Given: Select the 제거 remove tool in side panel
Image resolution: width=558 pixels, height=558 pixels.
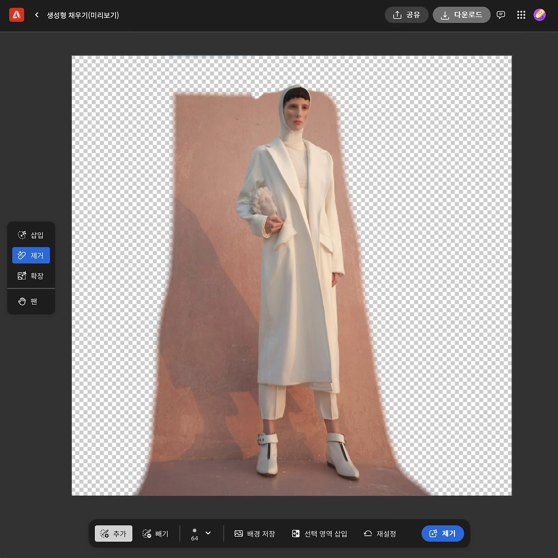Looking at the screenshot, I should tap(31, 255).
